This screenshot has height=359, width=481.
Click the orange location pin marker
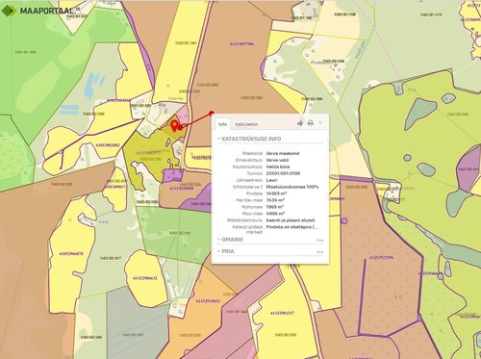174,125
